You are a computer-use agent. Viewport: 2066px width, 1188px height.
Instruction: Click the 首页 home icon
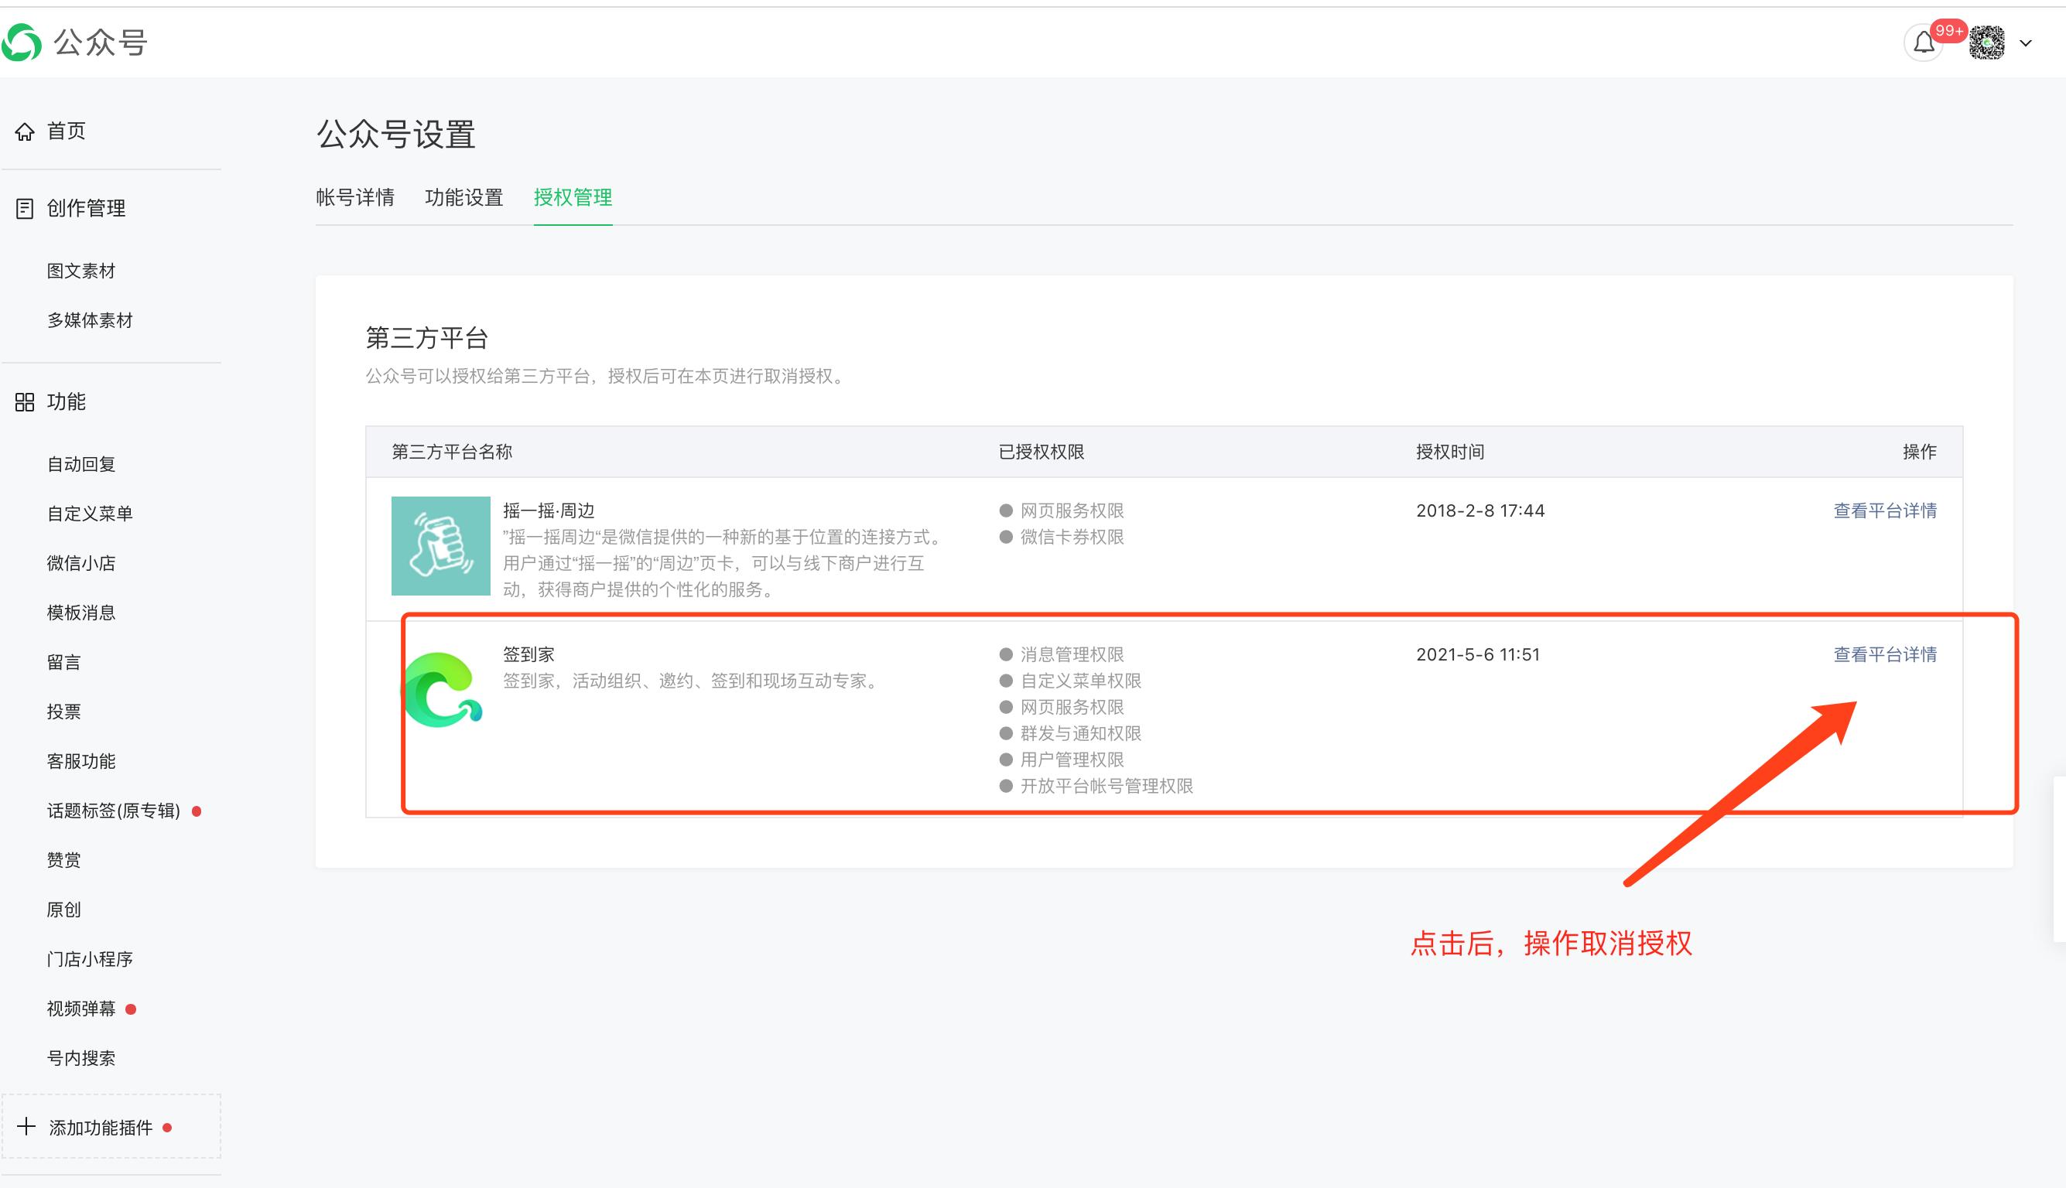click(25, 131)
